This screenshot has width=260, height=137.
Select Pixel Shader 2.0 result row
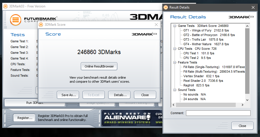203,81
